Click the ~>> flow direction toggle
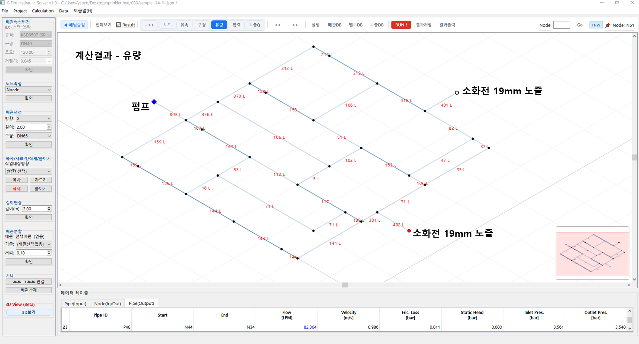639x344 pixels. [150, 25]
